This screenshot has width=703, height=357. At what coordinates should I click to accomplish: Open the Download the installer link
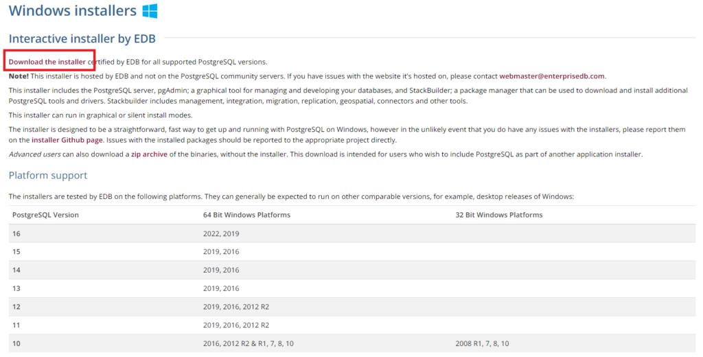pos(47,62)
